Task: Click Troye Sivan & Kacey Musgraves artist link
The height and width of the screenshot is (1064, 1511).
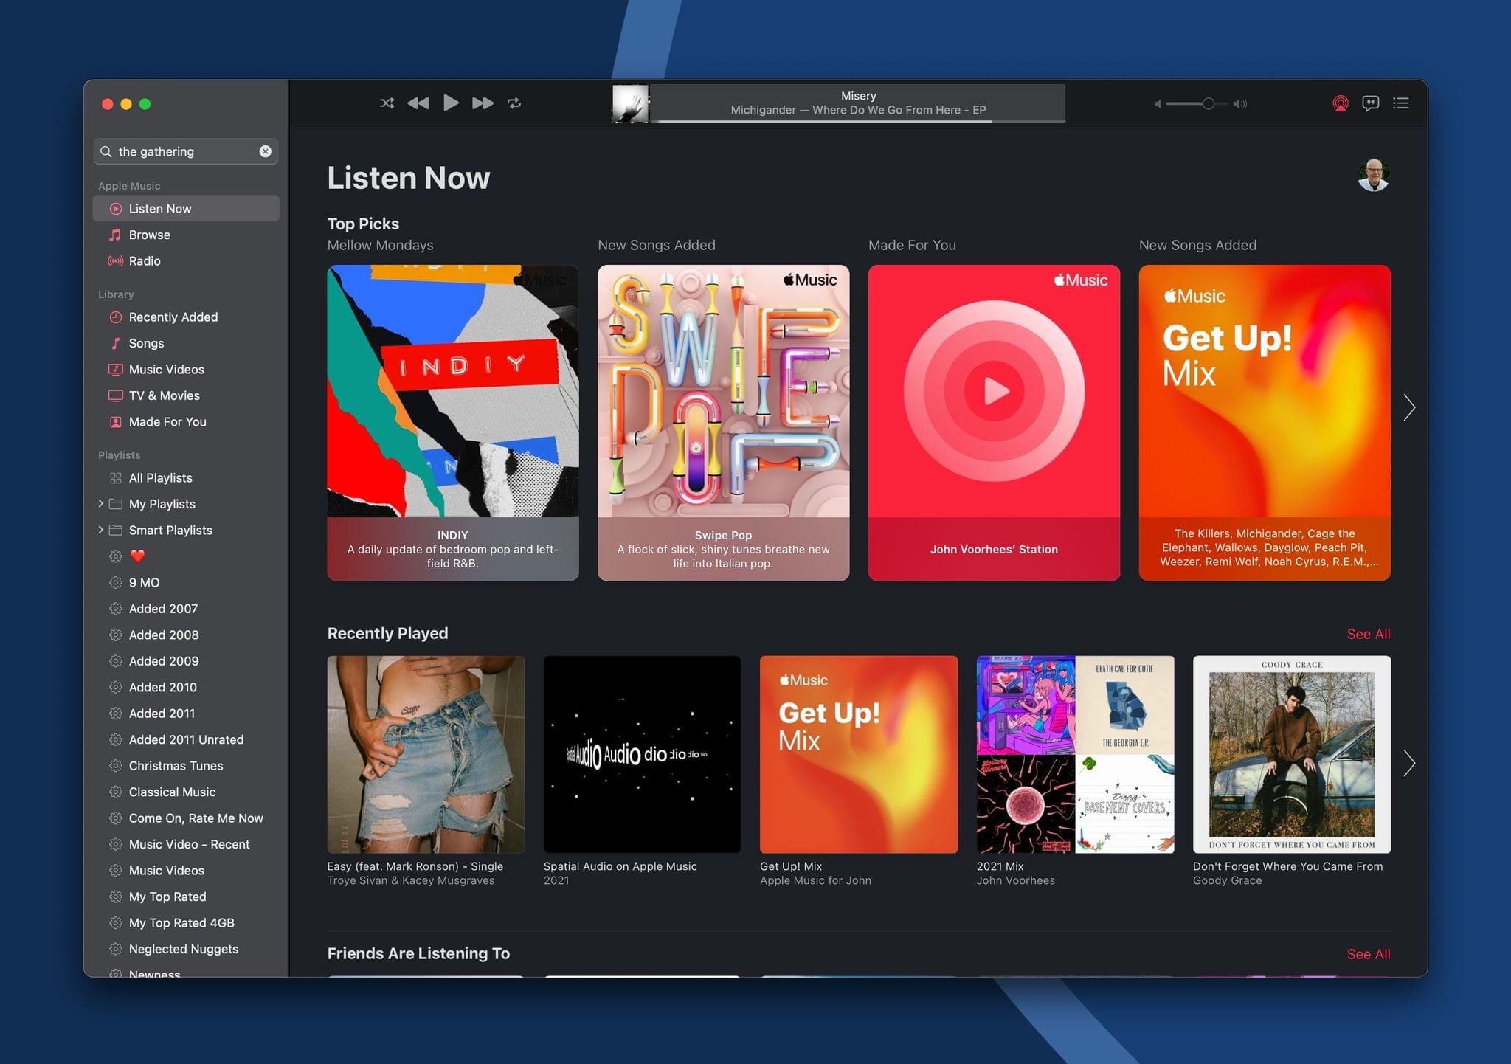Action: point(411,880)
